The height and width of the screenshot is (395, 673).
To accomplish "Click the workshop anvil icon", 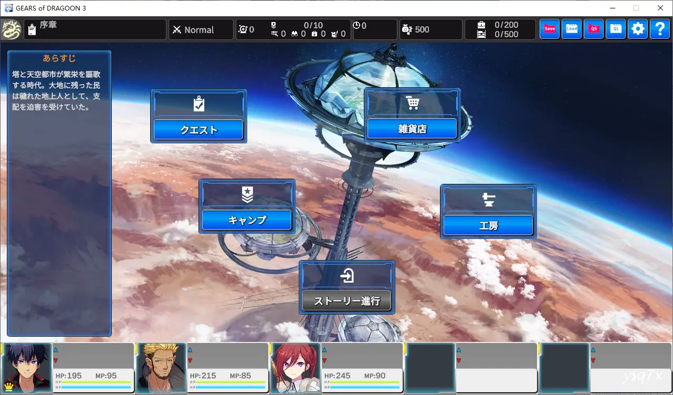I will [488, 200].
